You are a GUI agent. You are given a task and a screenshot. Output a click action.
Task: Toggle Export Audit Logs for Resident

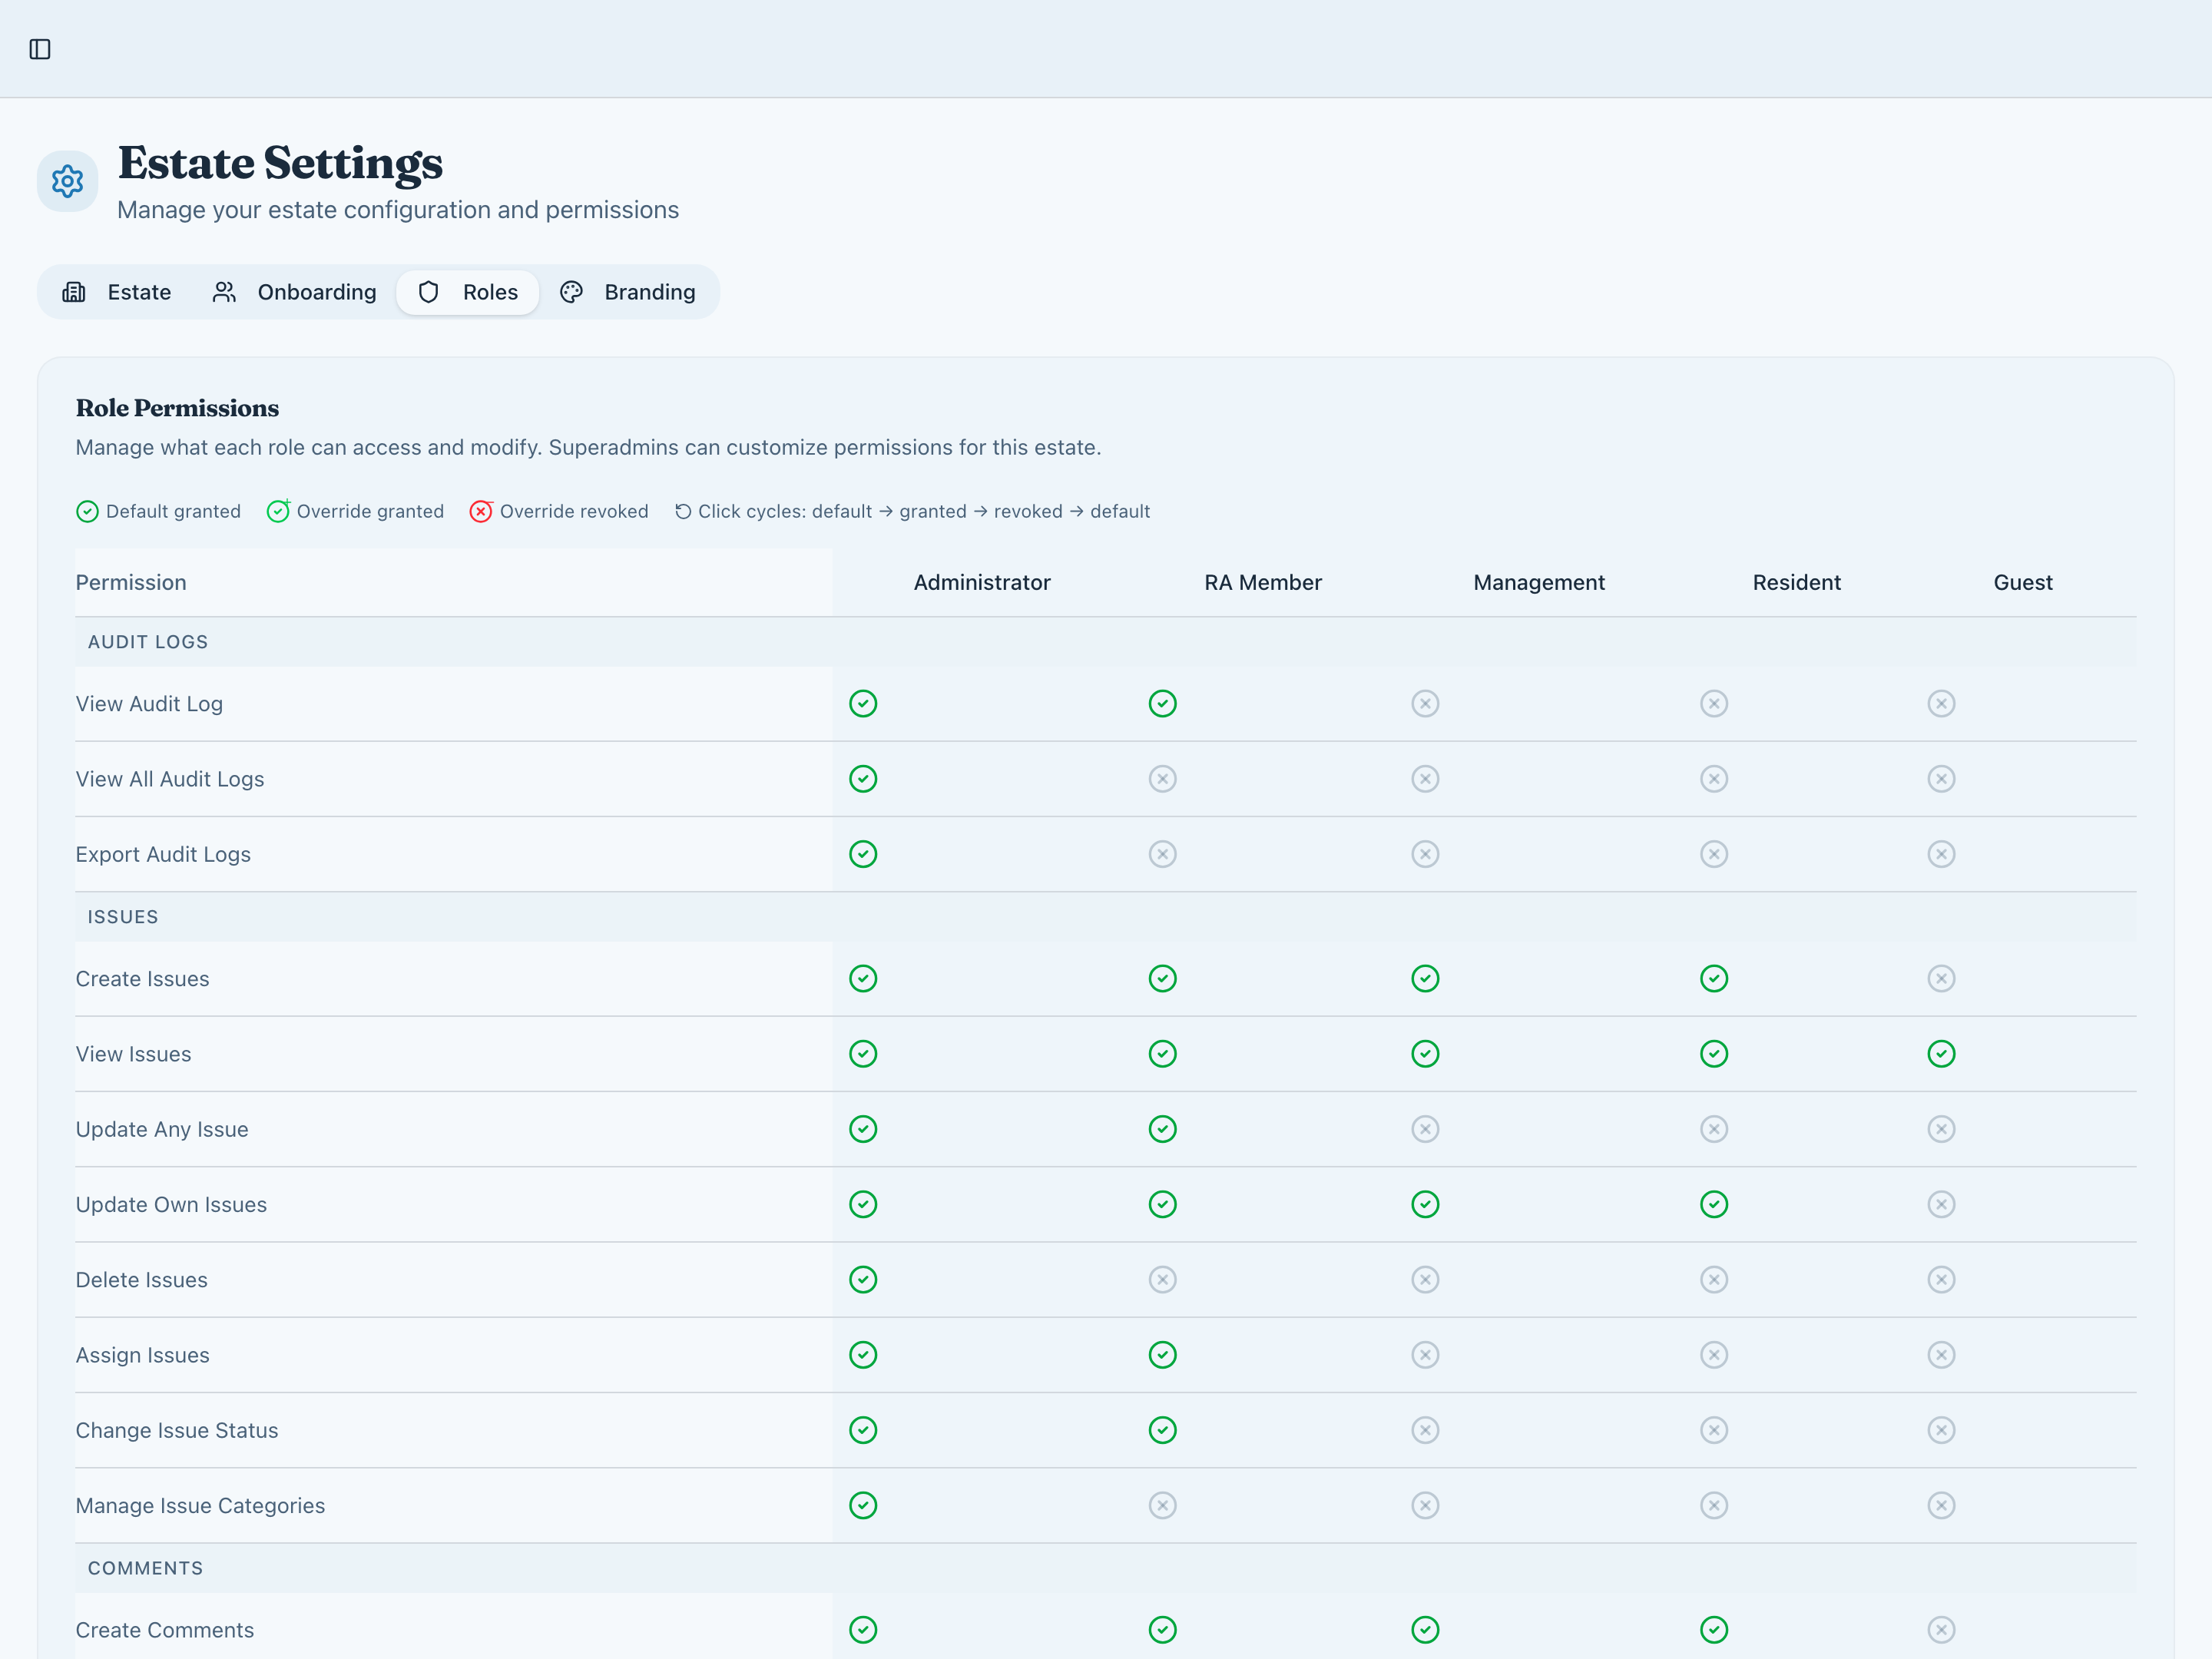[x=1714, y=854]
